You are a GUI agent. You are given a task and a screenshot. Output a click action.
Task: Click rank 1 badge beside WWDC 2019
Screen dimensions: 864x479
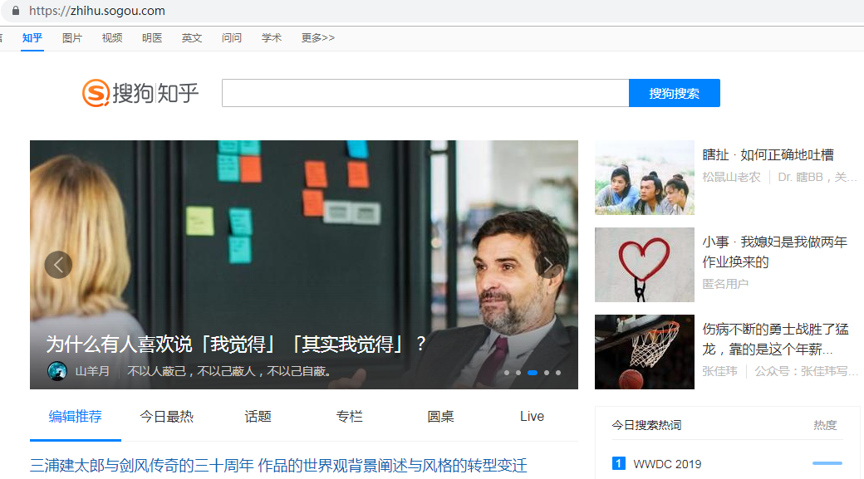pos(618,463)
